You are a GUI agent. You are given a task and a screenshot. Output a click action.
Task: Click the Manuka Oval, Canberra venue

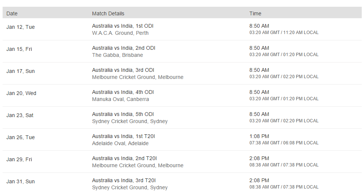click(x=121, y=99)
